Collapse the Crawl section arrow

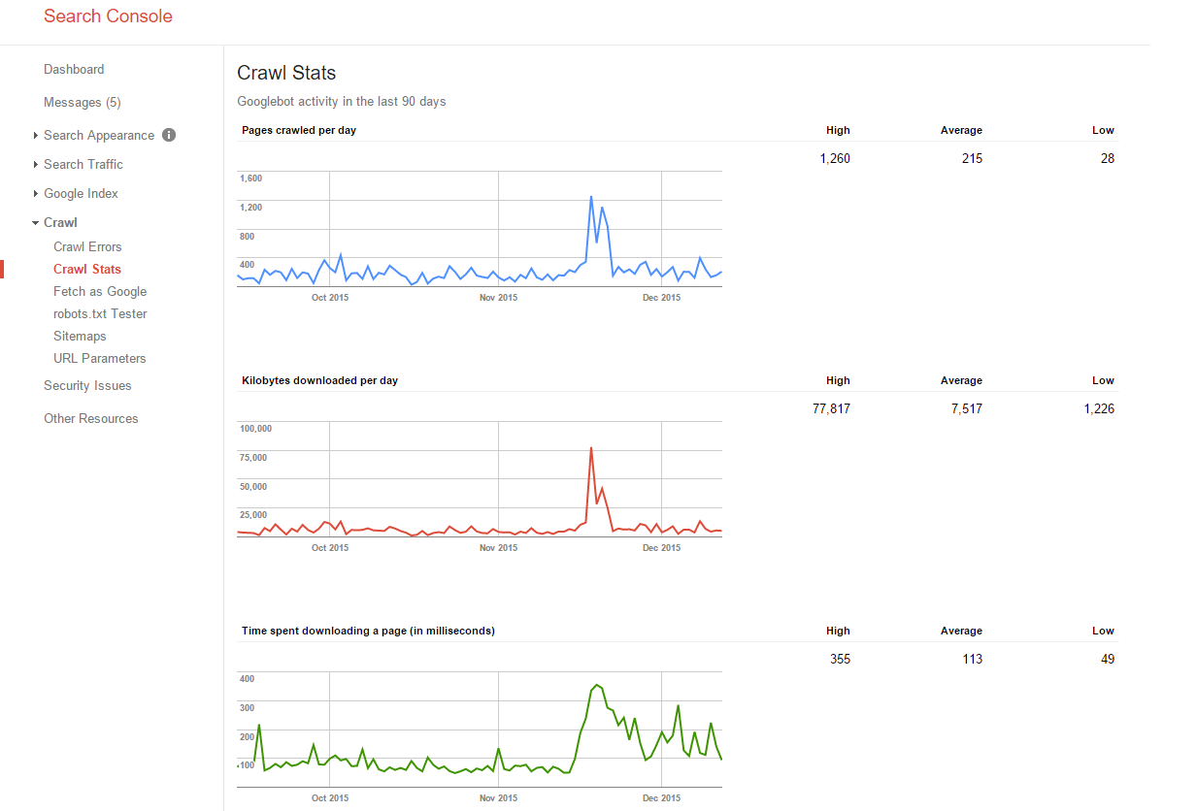36,223
